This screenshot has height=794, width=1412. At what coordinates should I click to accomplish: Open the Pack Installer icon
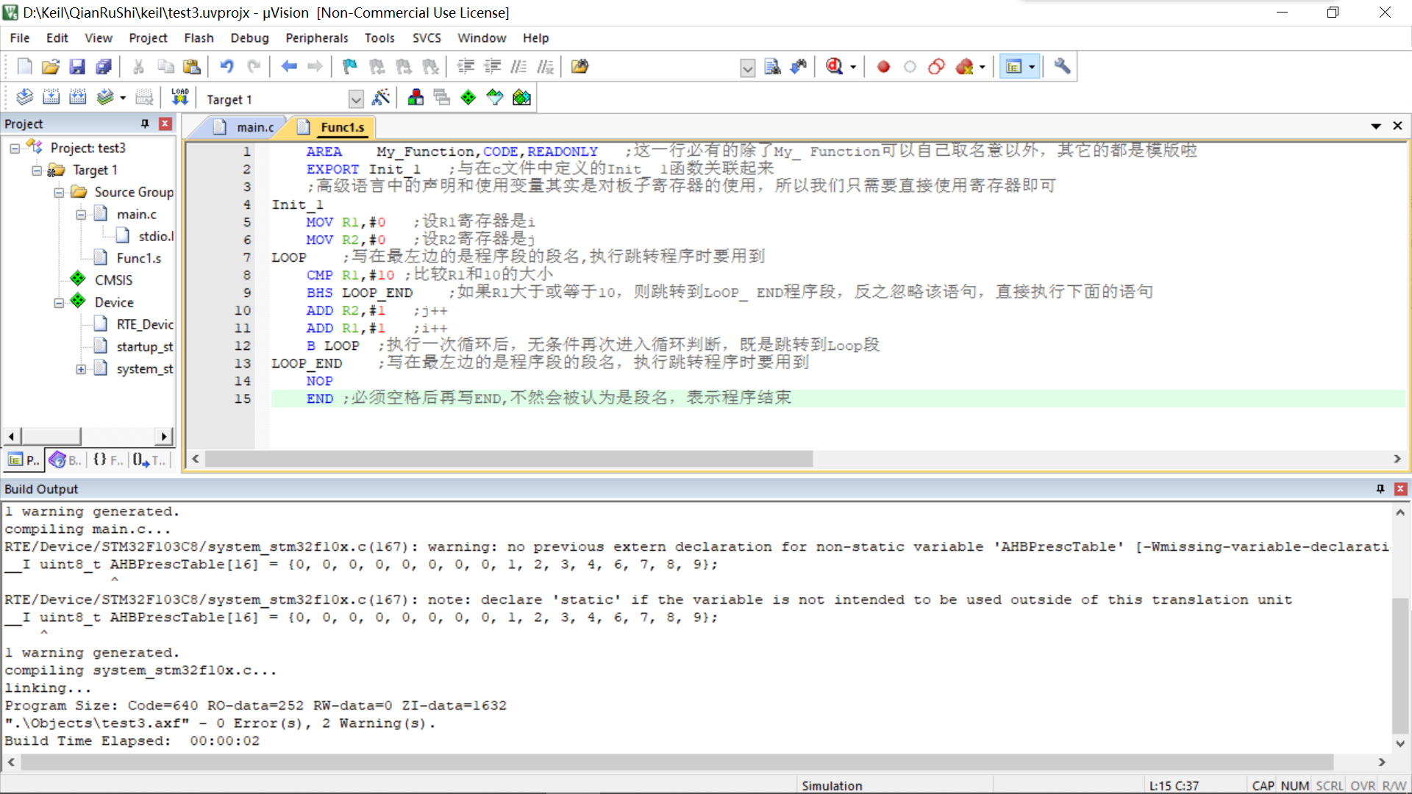521,98
